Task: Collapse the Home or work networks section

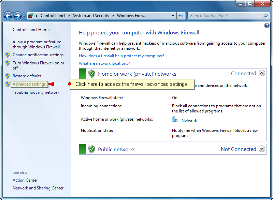Action: (262, 73)
